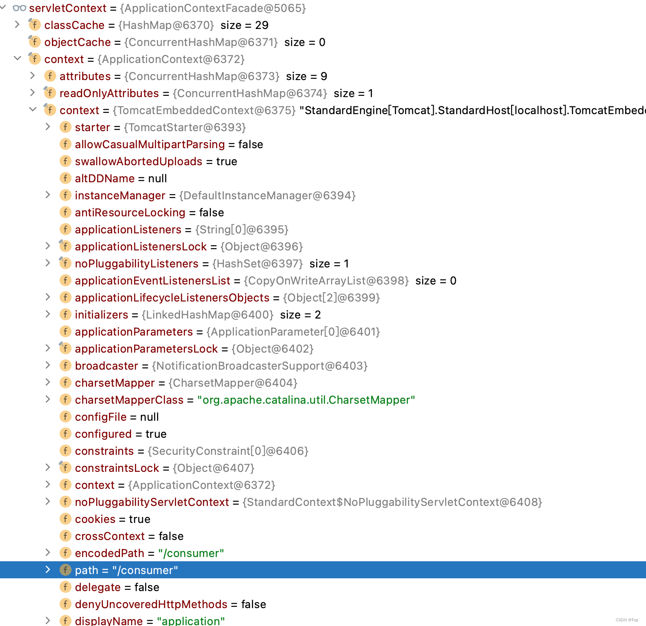Select the delegate = false row
The width and height of the screenshot is (646, 626).
(x=323, y=587)
